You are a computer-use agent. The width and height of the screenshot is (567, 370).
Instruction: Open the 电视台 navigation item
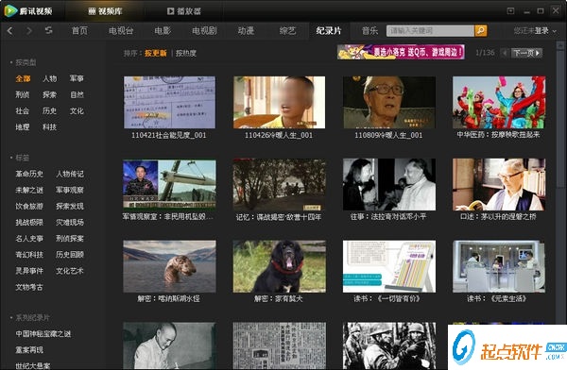[x=121, y=31]
